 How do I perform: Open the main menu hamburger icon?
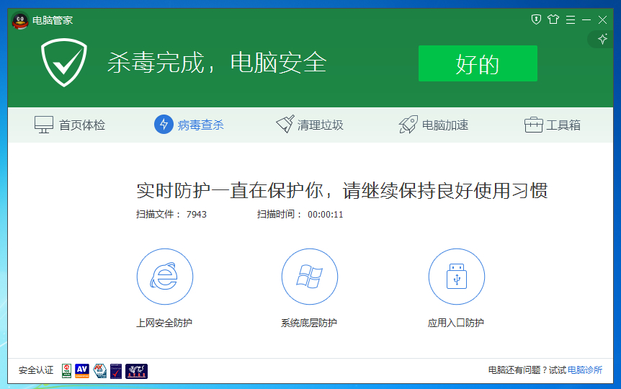[571, 19]
